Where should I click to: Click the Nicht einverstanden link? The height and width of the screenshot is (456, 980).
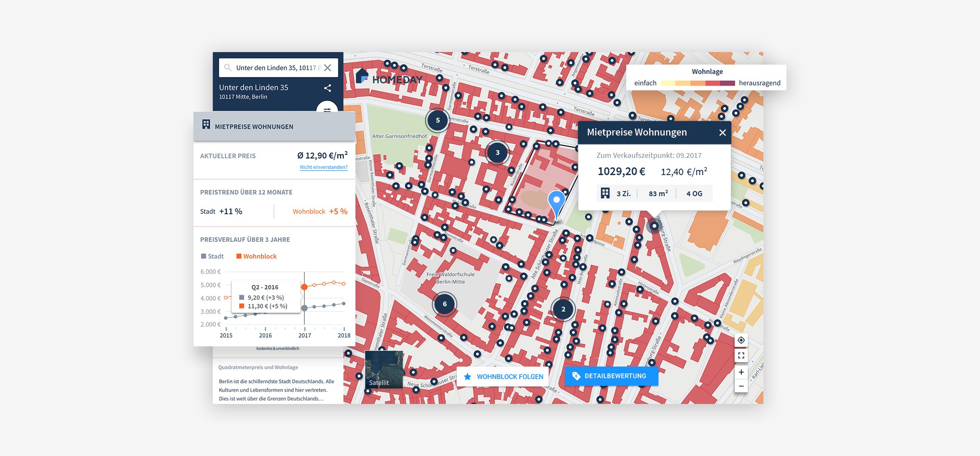324,166
